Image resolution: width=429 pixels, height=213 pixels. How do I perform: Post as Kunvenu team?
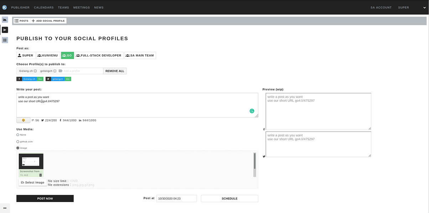pos(48,55)
